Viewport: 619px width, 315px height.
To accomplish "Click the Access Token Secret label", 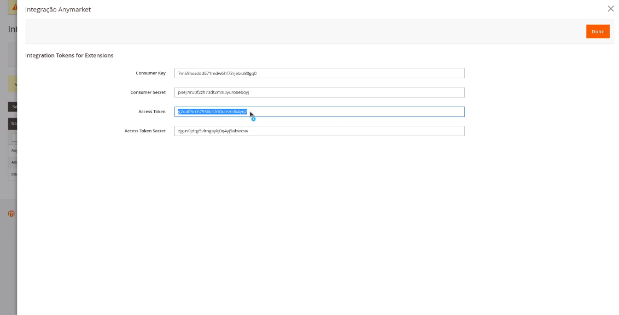I will (x=145, y=131).
